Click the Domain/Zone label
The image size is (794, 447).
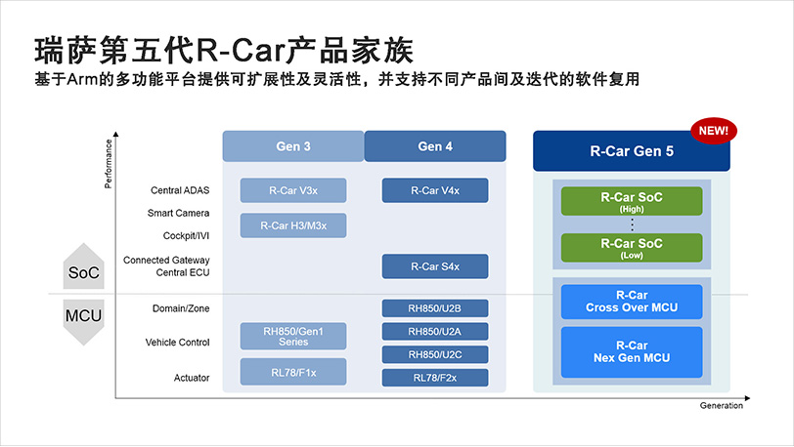(x=181, y=308)
